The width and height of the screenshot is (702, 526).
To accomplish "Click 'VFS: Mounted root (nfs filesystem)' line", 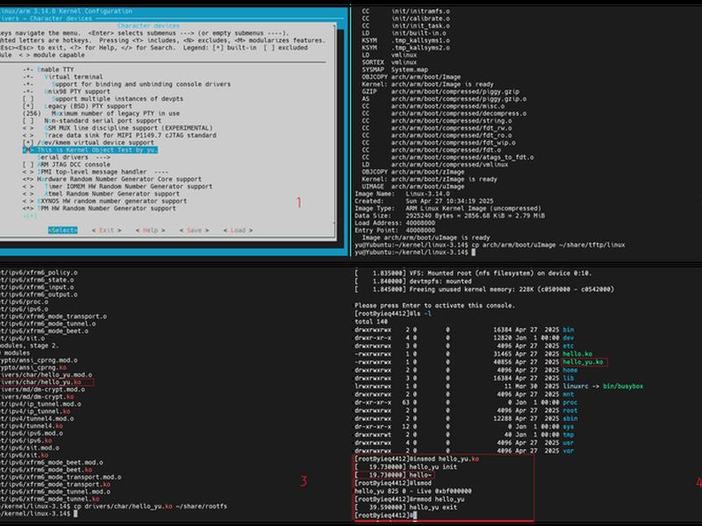I will (x=473, y=273).
